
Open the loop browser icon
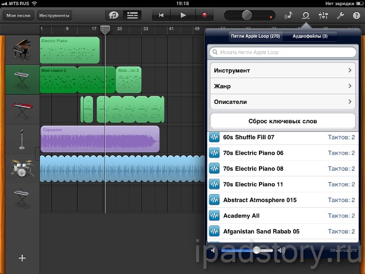click(306, 15)
